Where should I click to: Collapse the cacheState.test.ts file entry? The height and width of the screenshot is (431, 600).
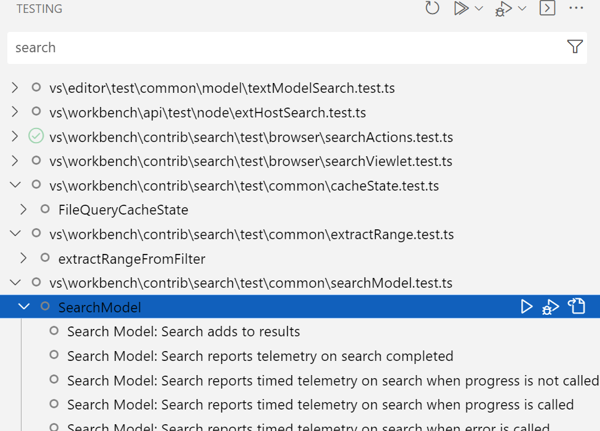(15, 185)
